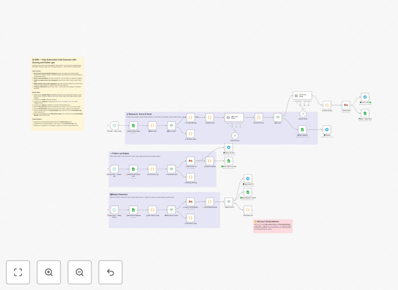Fit the workflow to view
Viewport: 398px width, 290px height.
coord(18,272)
